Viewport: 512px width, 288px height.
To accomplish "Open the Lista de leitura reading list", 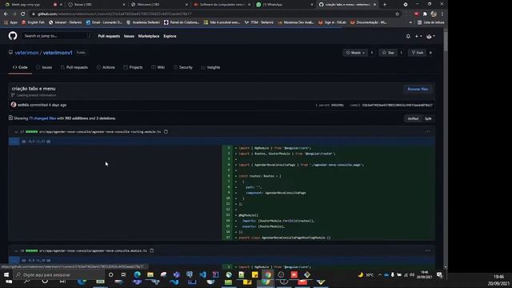I will (430, 22).
